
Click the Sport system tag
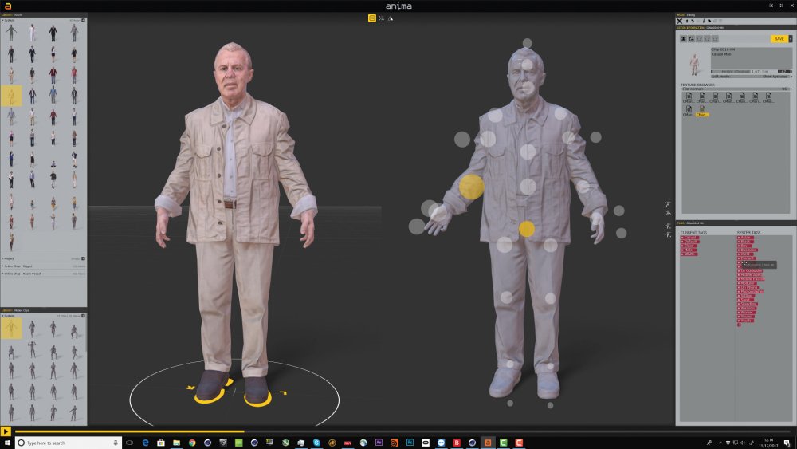(x=746, y=300)
